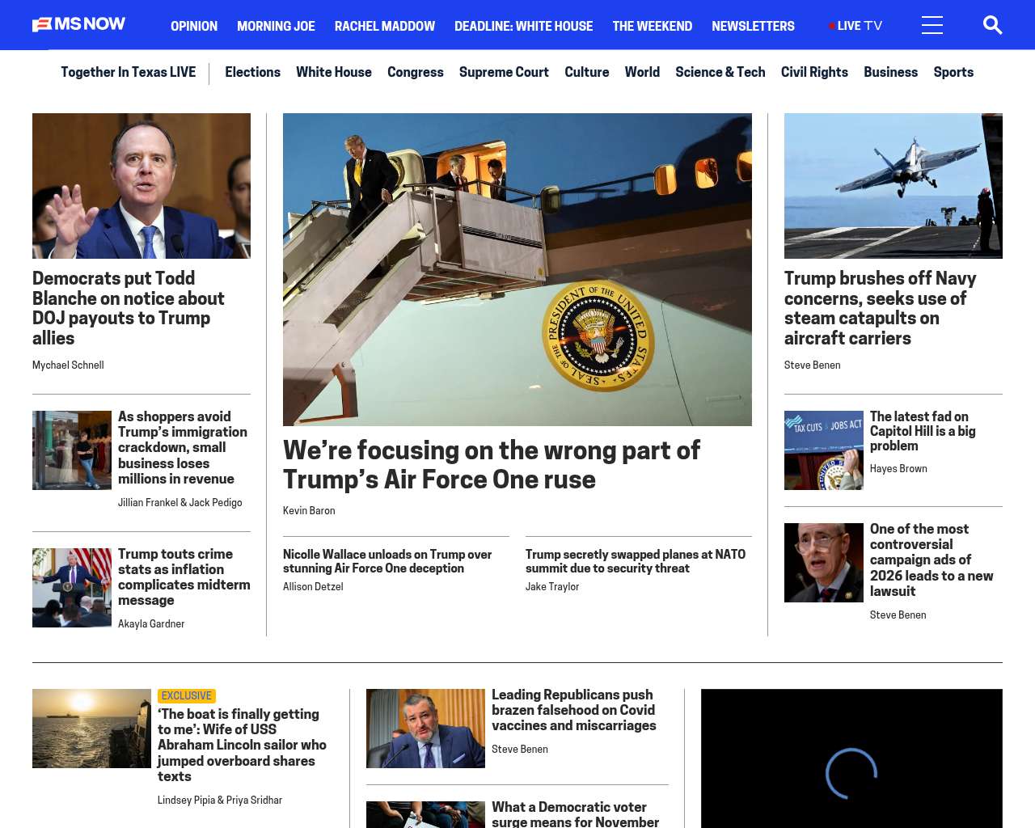Read latest fad on Capitol Hill story
The width and height of the screenshot is (1035, 828).
923,431
